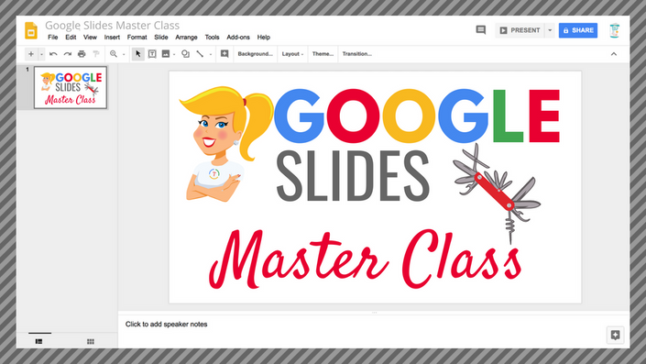The width and height of the screenshot is (646, 364).
Task: Click the undo arrow icon
Action: 53,54
